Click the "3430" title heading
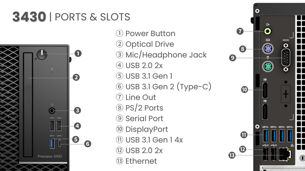305x171 pixels. click(29, 17)
